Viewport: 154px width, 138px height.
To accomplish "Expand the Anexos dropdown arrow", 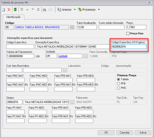I will tap(75, 10).
